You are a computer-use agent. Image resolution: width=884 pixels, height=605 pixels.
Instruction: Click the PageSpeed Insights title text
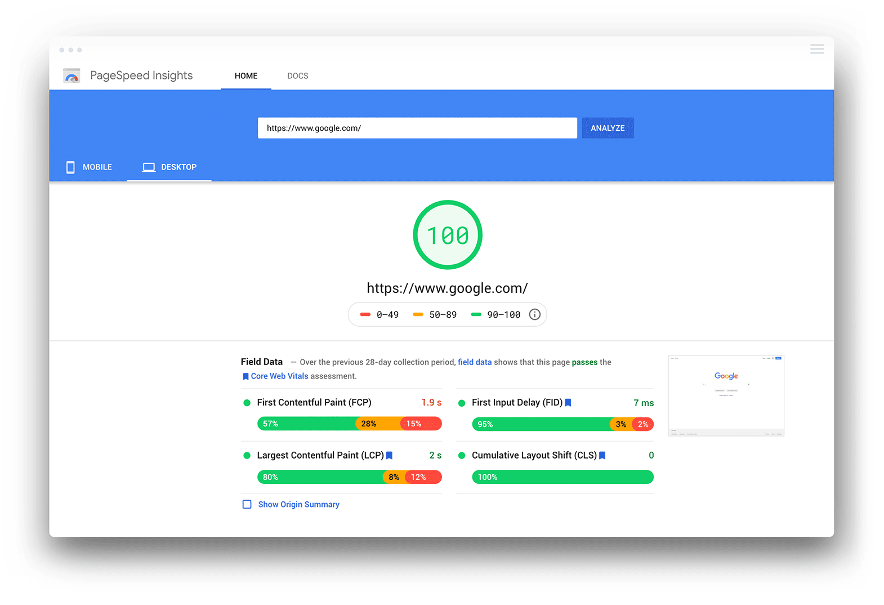point(141,75)
